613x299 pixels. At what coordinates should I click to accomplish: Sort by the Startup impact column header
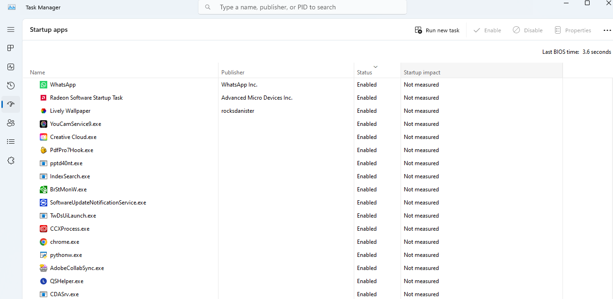coord(482,71)
